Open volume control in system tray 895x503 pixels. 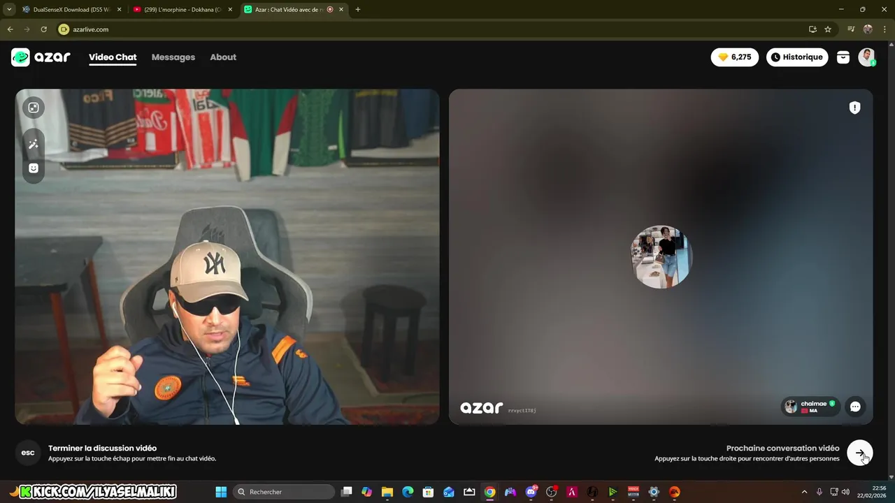point(845,492)
